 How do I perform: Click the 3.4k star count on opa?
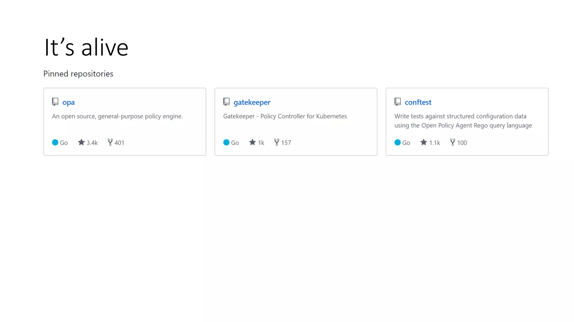[x=92, y=143]
